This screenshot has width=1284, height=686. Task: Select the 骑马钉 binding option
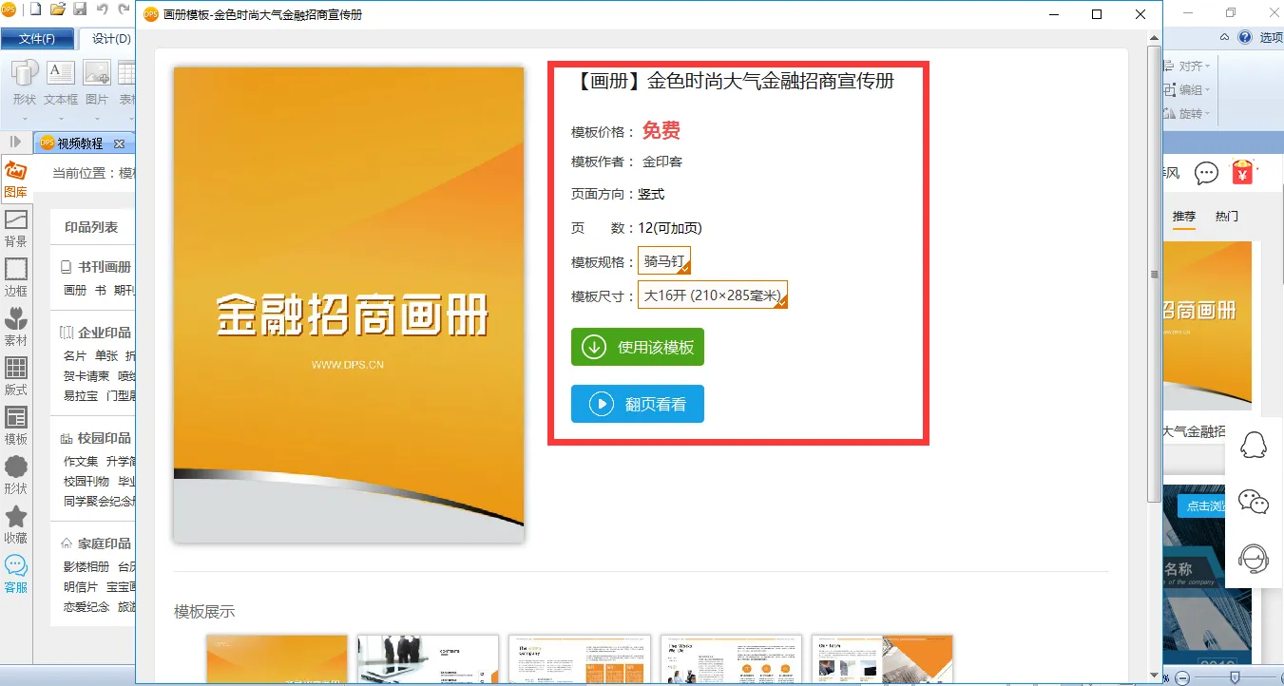664,261
